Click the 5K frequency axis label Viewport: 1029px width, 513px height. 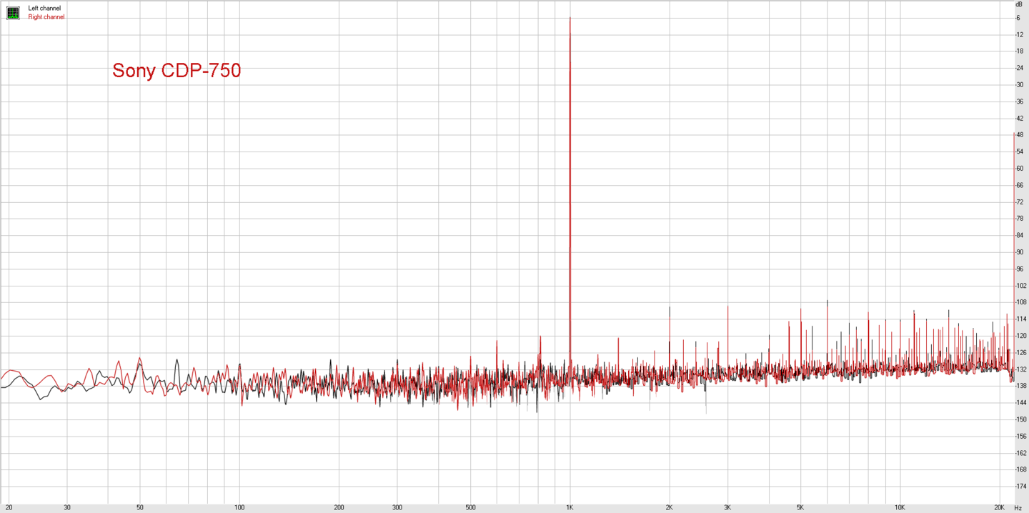pos(800,507)
